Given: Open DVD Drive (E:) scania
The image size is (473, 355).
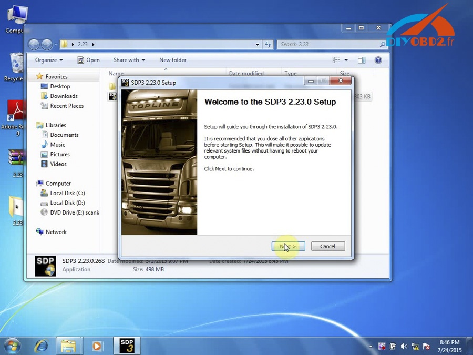Looking at the screenshot, I should [75, 212].
